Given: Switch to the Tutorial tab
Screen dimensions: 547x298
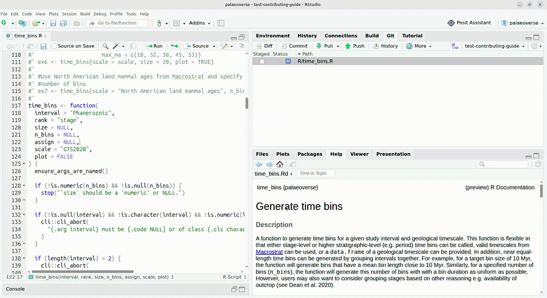Looking at the screenshot, I should 412,35.
